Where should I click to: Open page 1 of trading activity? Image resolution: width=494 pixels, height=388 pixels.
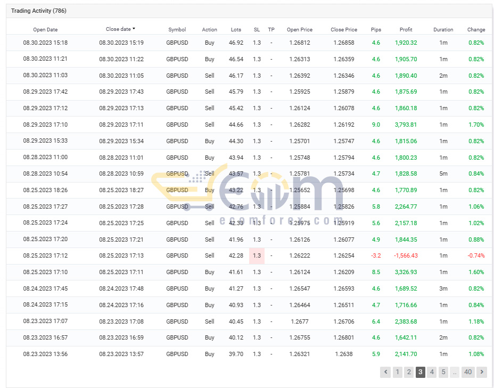point(397,372)
